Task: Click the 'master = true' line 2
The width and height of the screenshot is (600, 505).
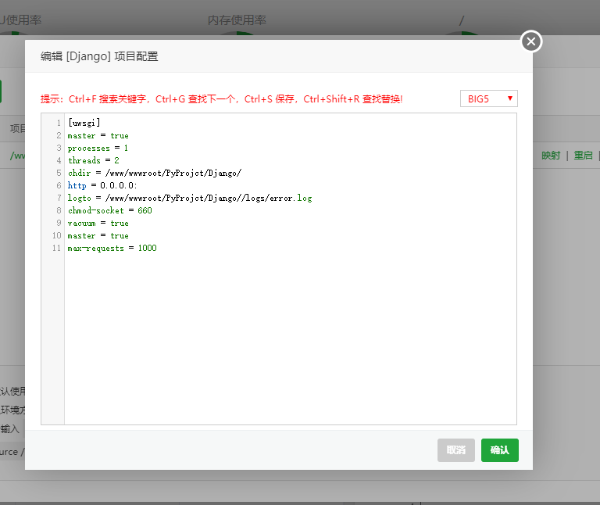Action: pos(98,135)
